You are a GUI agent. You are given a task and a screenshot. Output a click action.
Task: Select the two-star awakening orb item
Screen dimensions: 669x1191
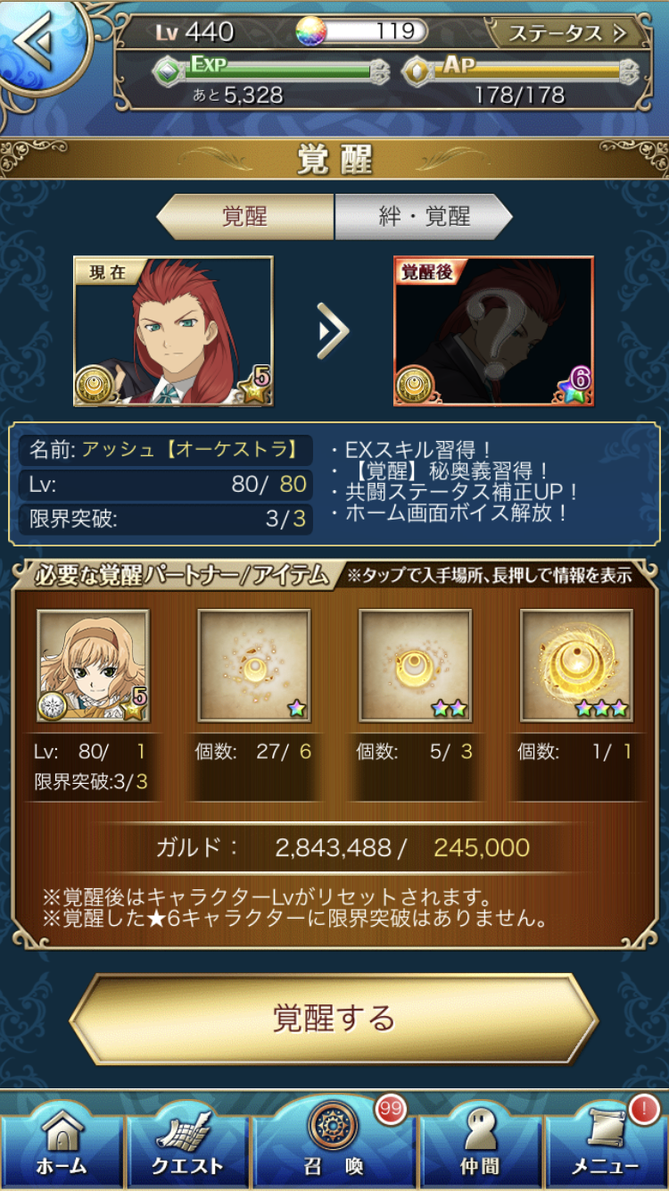415,666
